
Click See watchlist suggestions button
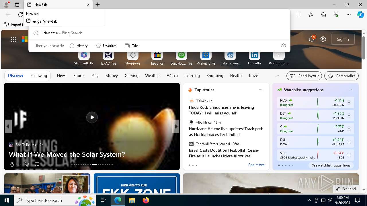(x=331, y=165)
